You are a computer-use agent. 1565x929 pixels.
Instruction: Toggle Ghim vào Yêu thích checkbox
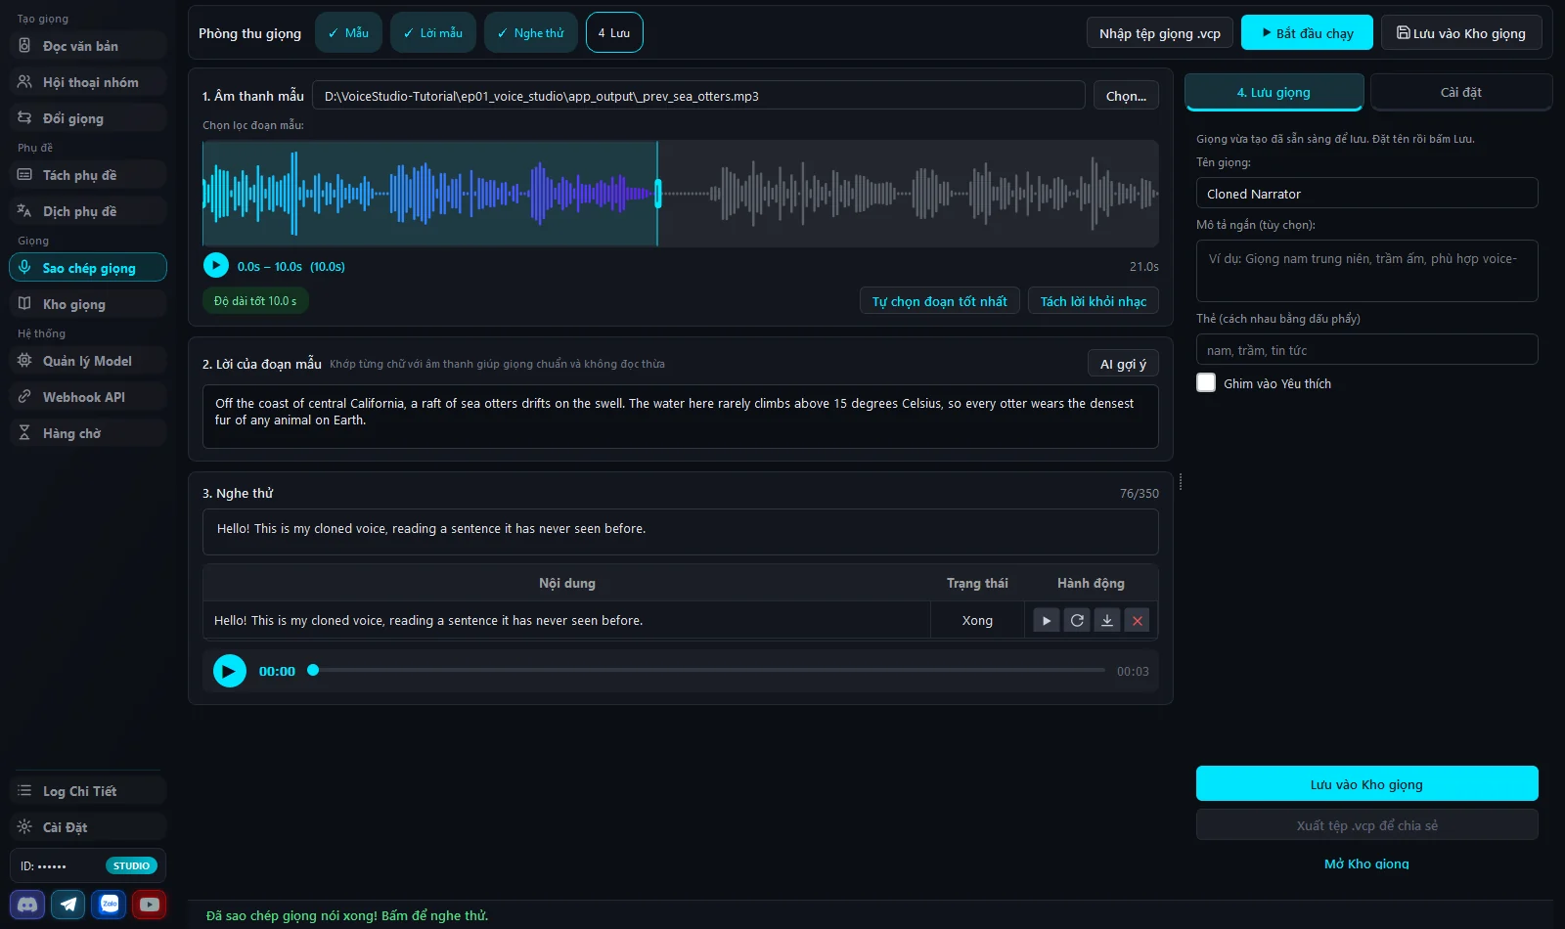pos(1206,382)
